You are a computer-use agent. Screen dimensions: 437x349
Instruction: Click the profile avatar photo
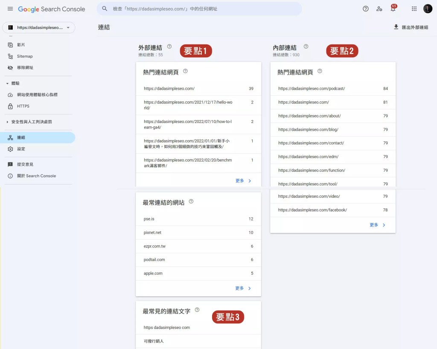[428, 9]
